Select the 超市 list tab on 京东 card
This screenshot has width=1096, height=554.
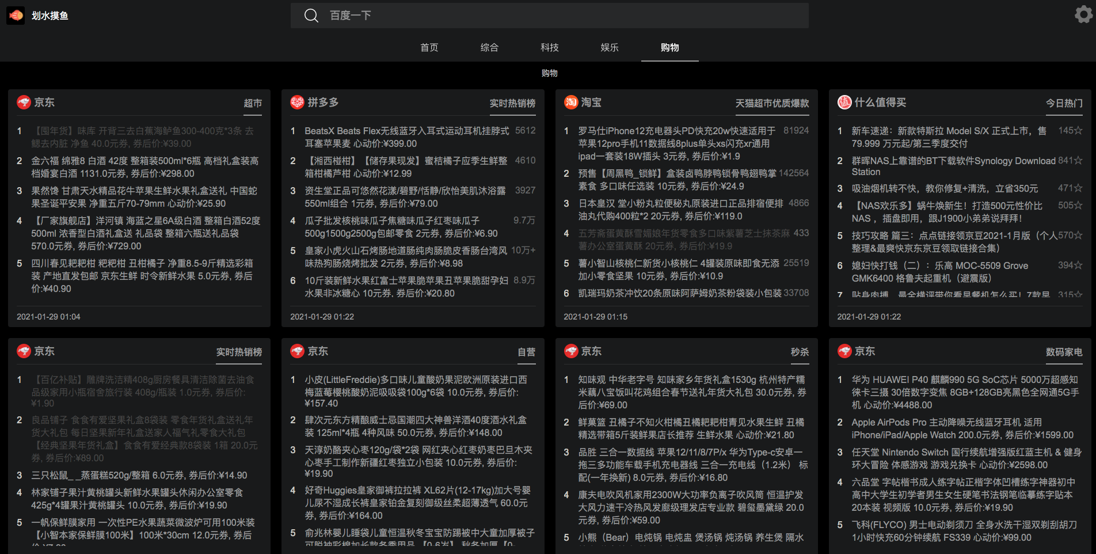(x=253, y=104)
